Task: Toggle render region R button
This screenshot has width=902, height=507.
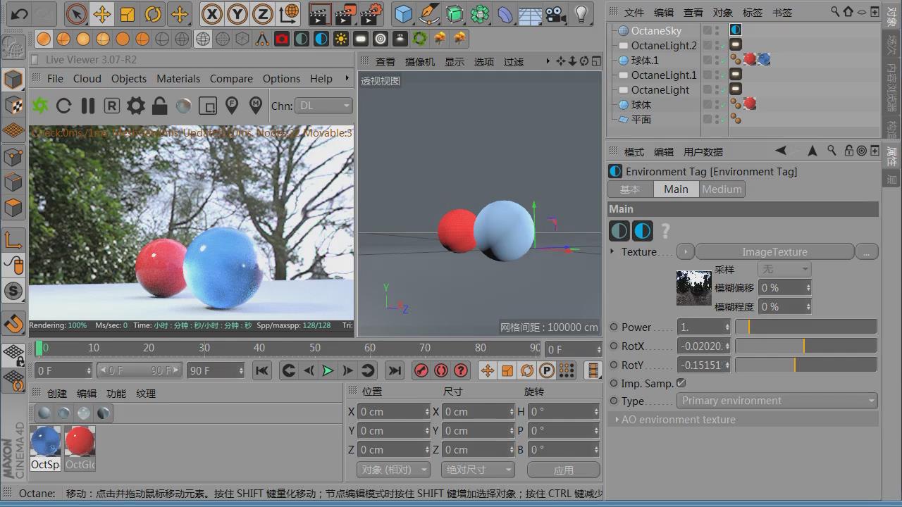Action: coord(112,106)
